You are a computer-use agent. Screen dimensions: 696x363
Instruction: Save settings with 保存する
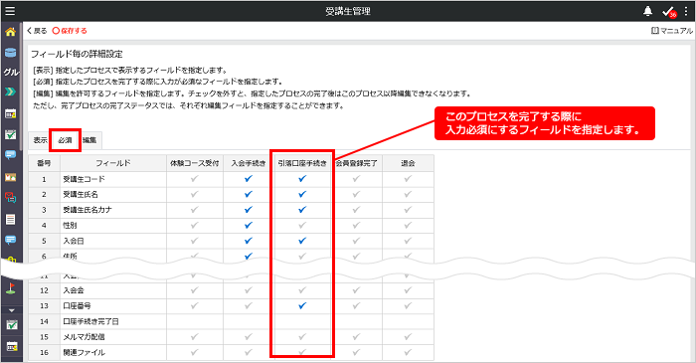coord(70,31)
